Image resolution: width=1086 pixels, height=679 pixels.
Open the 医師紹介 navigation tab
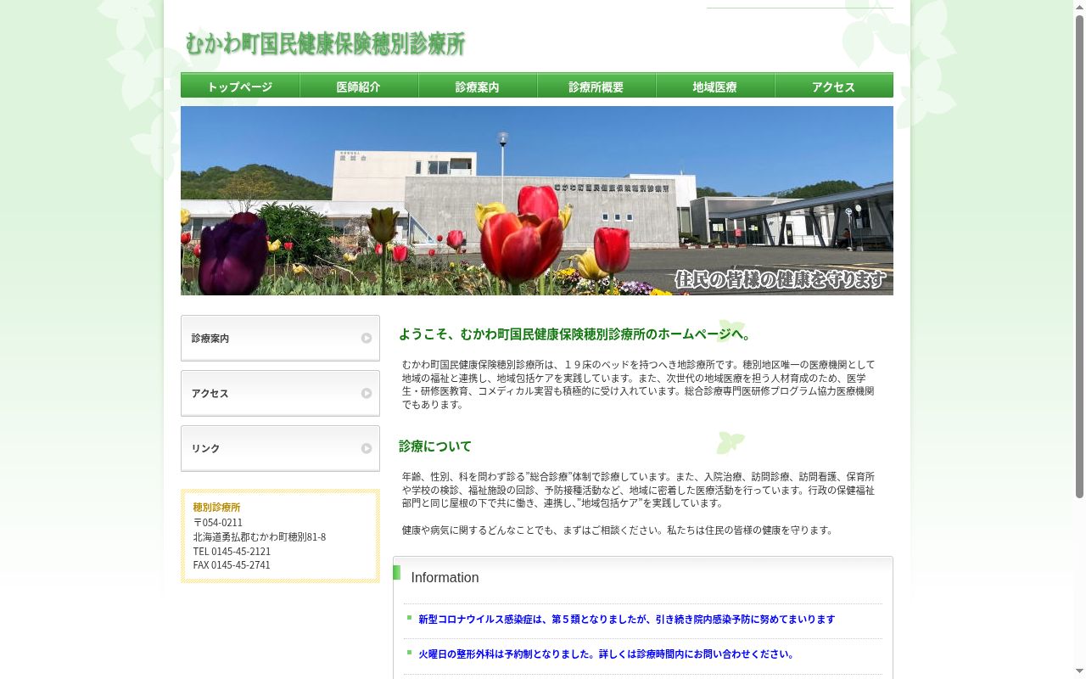click(359, 86)
